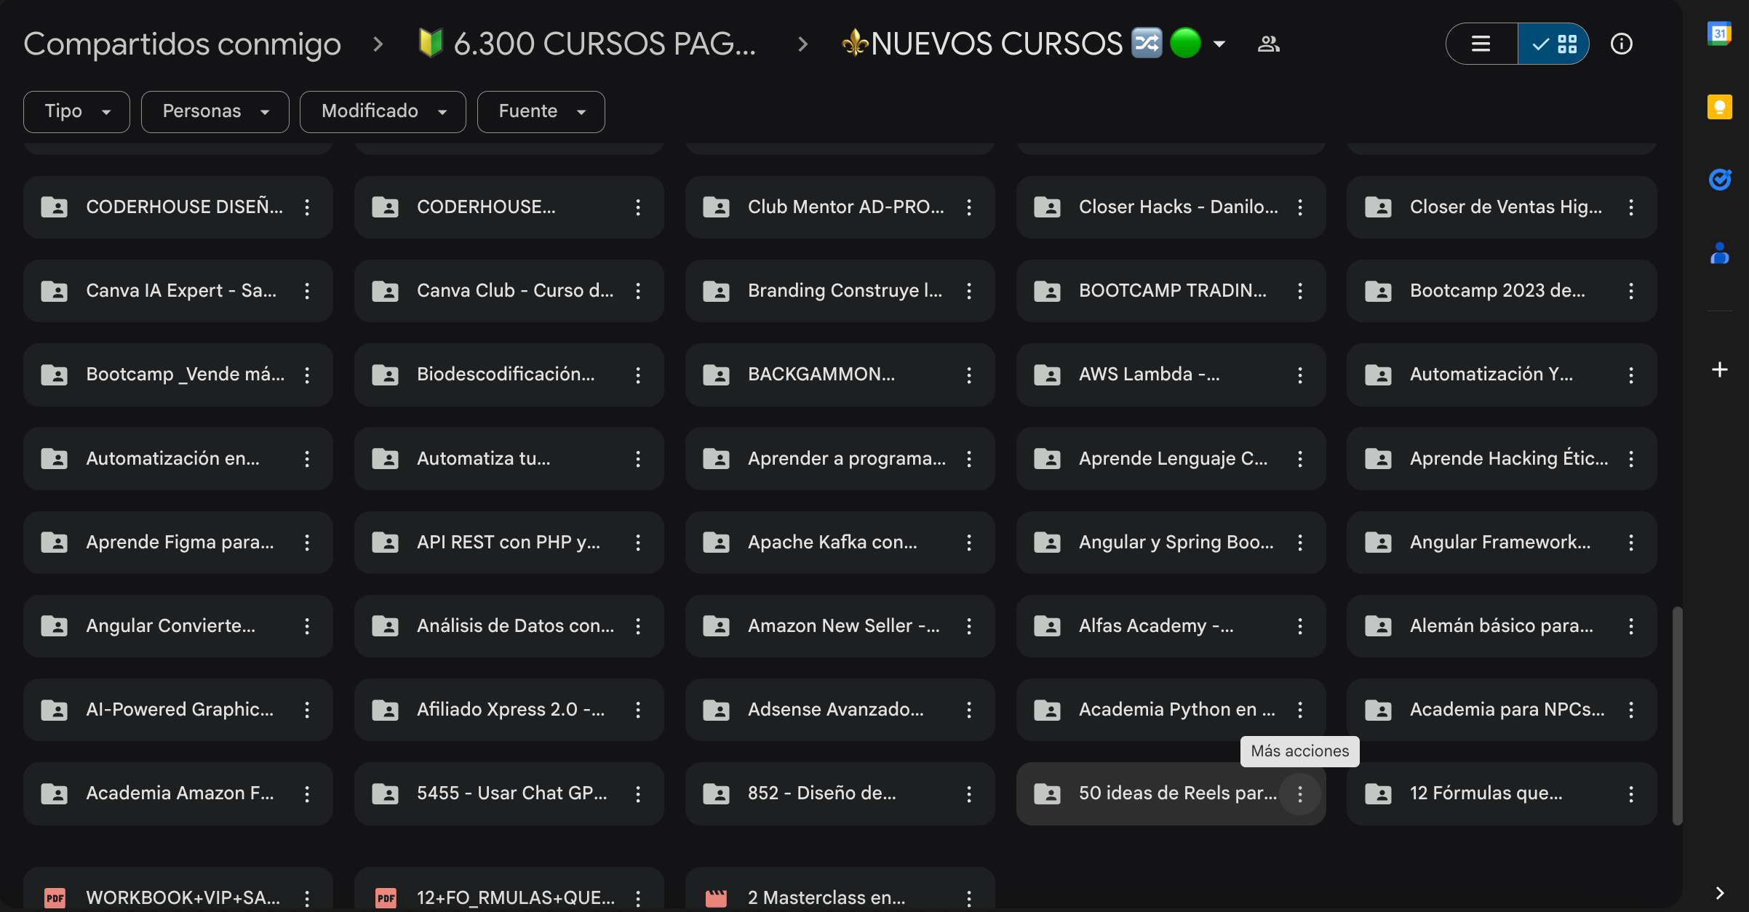Collapse side panel with bottom chevron
The image size is (1749, 912).
tap(1719, 892)
